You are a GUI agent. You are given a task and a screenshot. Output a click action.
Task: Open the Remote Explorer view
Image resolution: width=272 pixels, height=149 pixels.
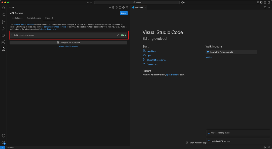click(3, 35)
